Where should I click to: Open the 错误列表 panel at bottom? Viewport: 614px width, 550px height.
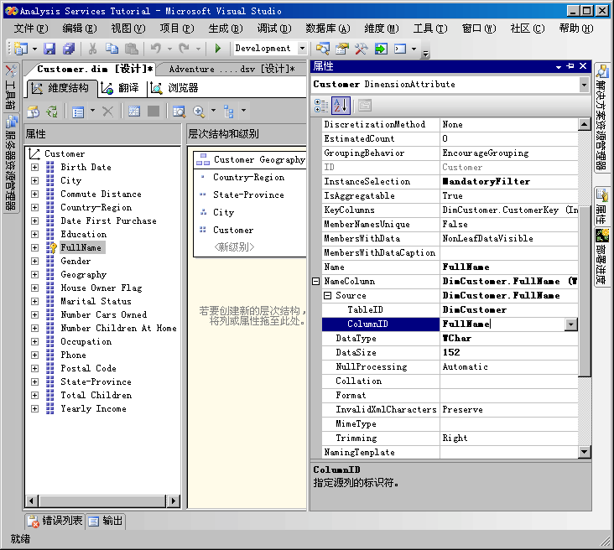tap(55, 521)
